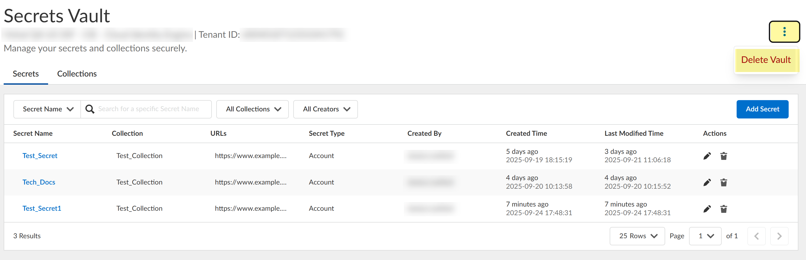Edit the Test_Secret row with pencil icon
This screenshot has height=260, width=806.
pyautogui.click(x=707, y=156)
